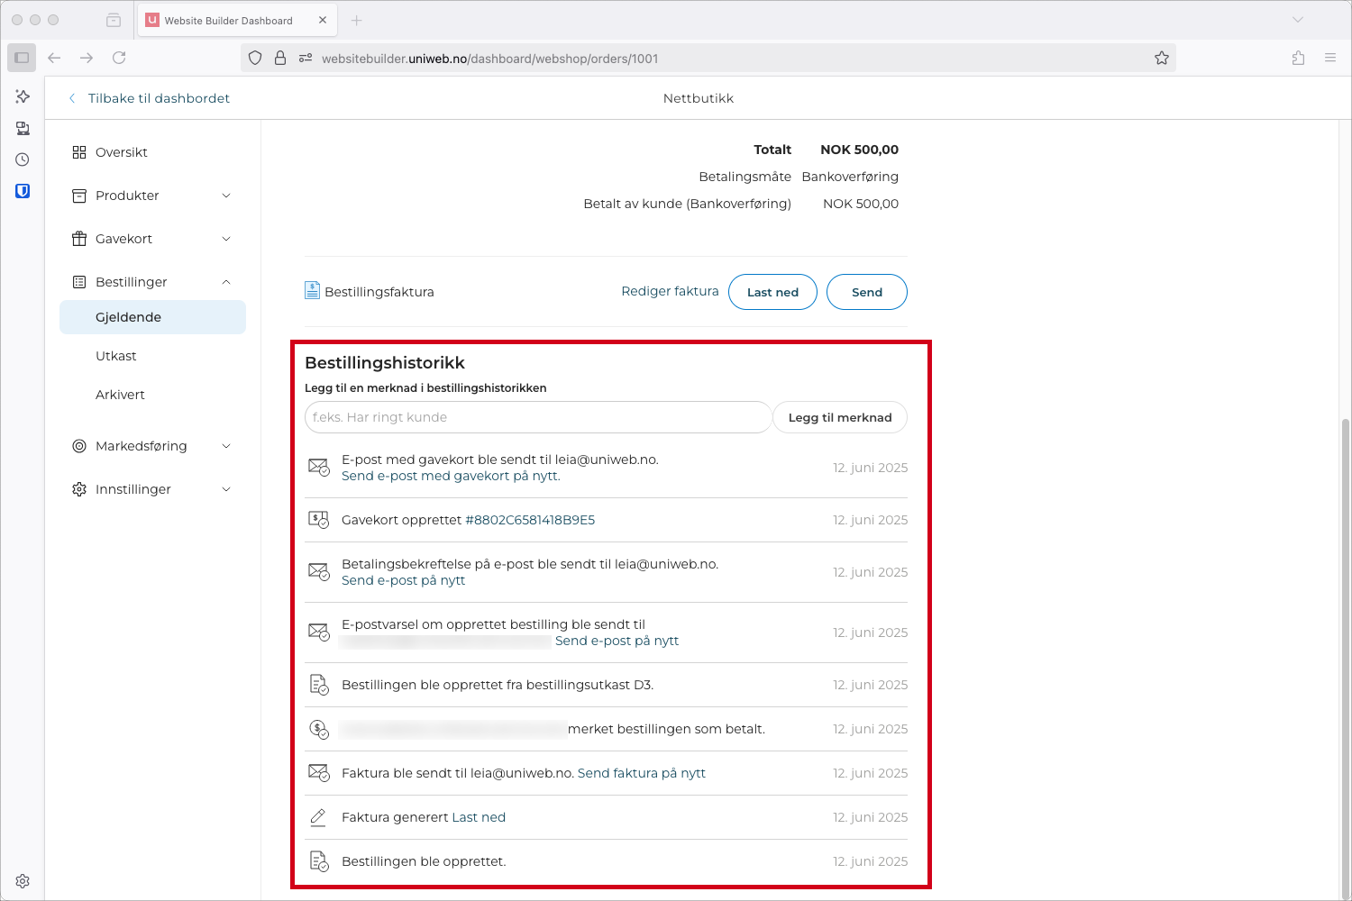1352x901 pixels.
Task: Expand the Produkter menu chevron
Action: click(x=226, y=196)
